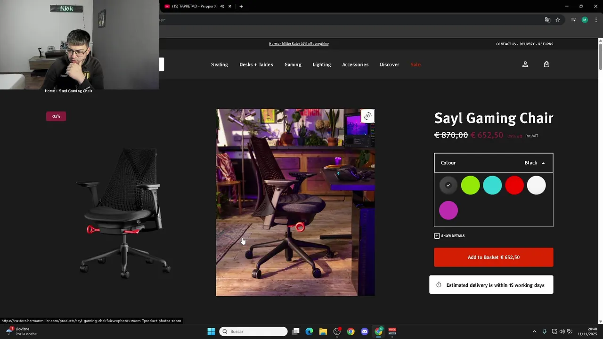
Task: Open the Lighting menu
Action: [x=322, y=65]
